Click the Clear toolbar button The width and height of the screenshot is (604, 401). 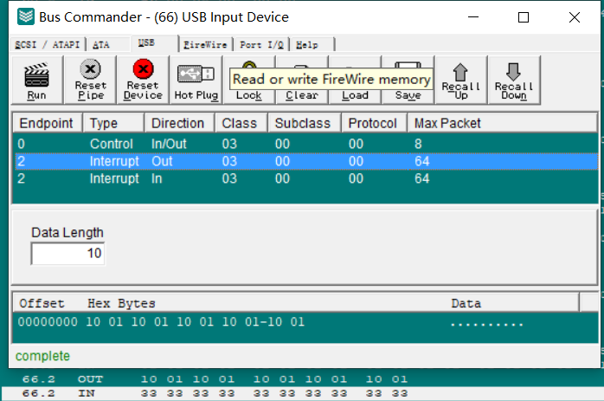pyautogui.click(x=301, y=94)
